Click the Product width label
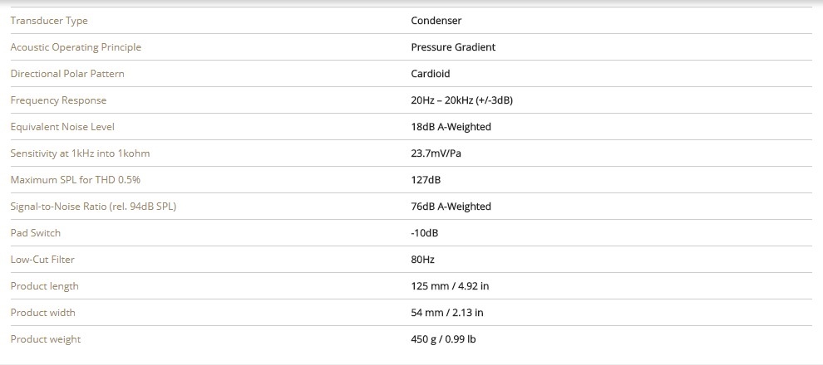The image size is (823, 365). click(x=43, y=313)
